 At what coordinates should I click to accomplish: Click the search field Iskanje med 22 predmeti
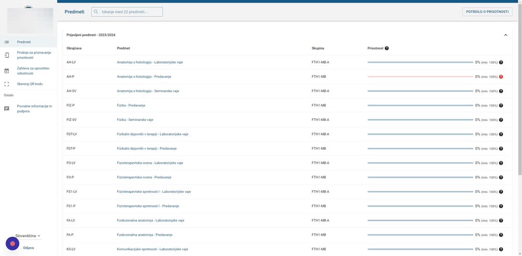(127, 12)
